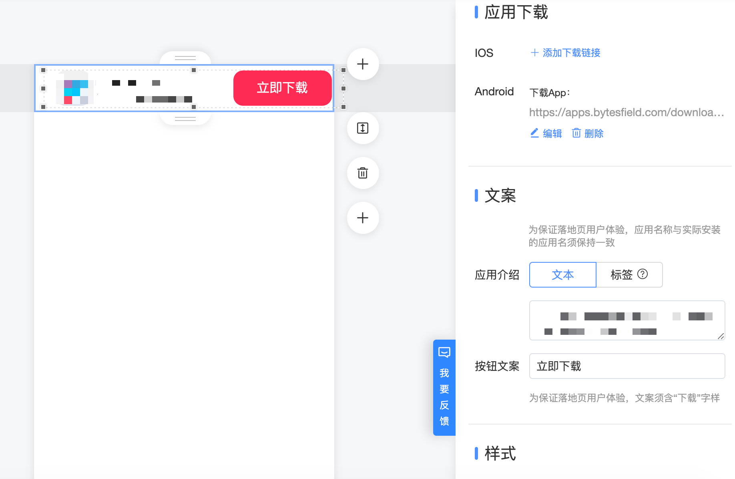
Task: Click the app description text area
Action: [x=627, y=320]
